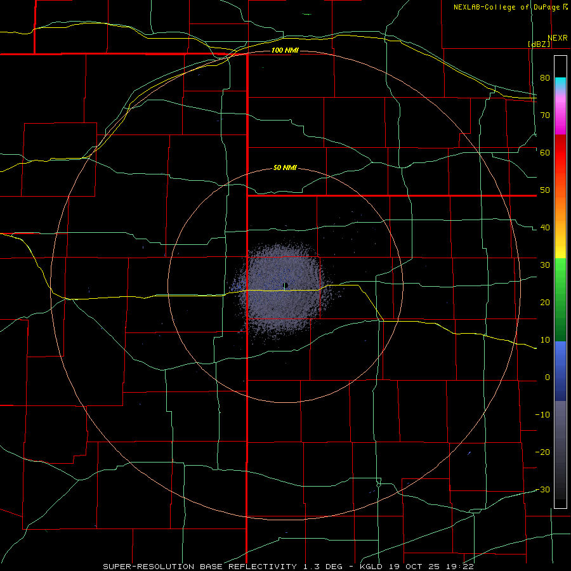Click the 60 dBZ scale label
Viewport: 571px width, 571px height.
click(545, 152)
